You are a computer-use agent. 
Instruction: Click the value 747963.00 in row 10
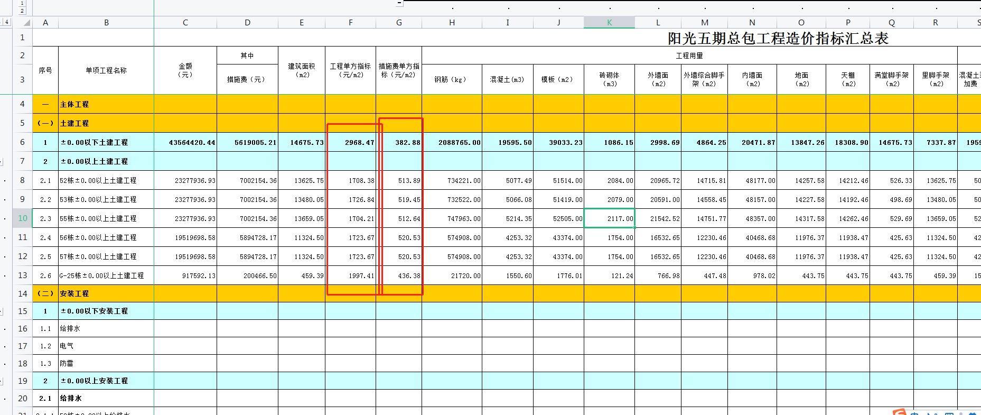tap(452, 218)
